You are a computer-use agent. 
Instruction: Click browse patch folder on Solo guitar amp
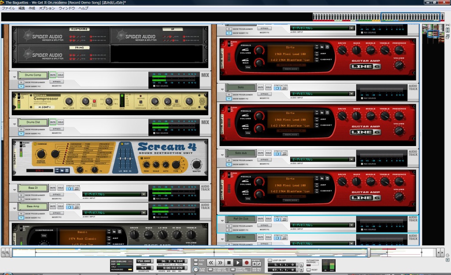click(x=322, y=113)
